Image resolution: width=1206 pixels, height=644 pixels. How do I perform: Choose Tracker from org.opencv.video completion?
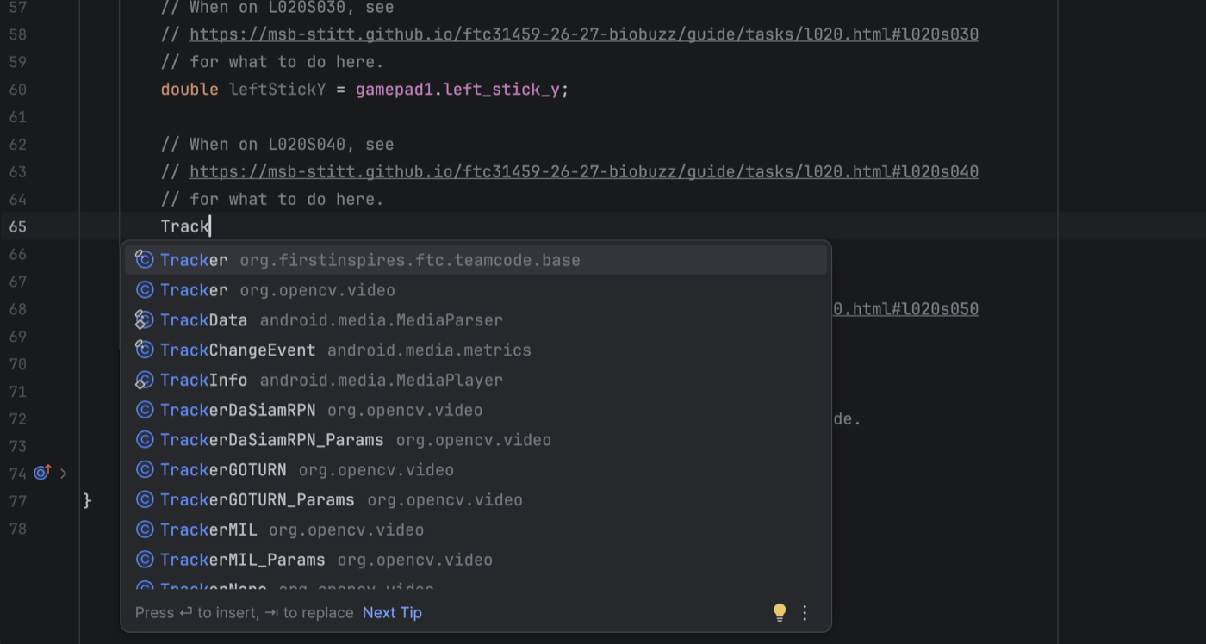coord(476,290)
